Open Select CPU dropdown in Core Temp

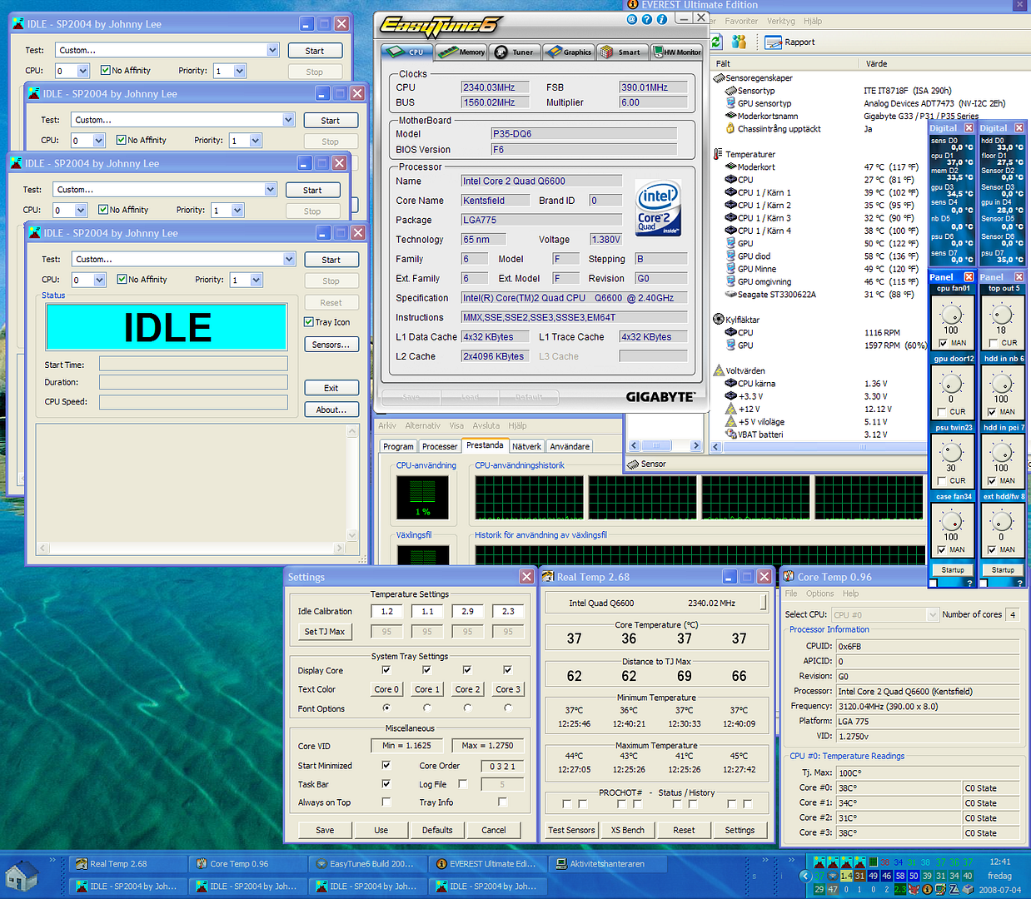(x=933, y=614)
